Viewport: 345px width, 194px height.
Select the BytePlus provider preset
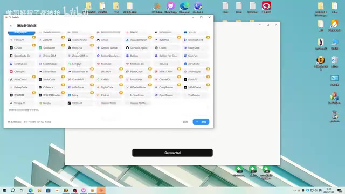[x=167, y=40]
